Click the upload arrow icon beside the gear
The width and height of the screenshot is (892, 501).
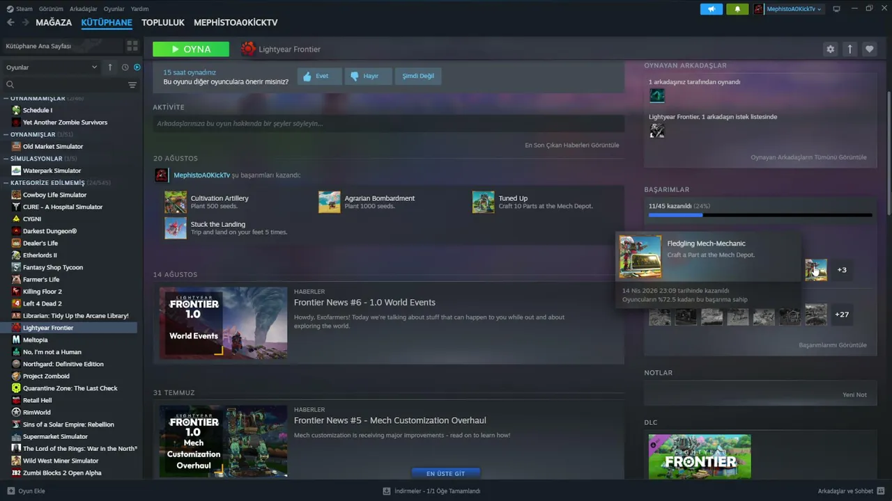849,49
